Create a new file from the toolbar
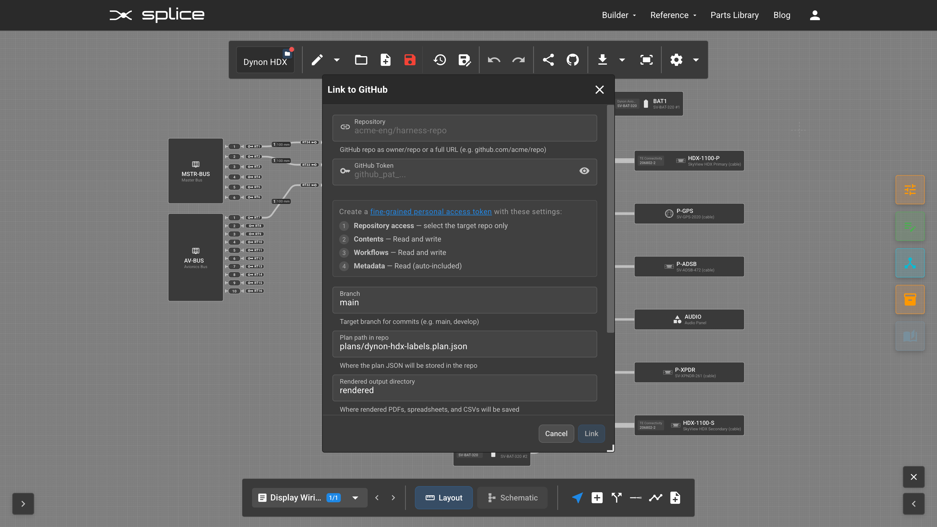This screenshot has width=937, height=527. click(x=385, y=60)
